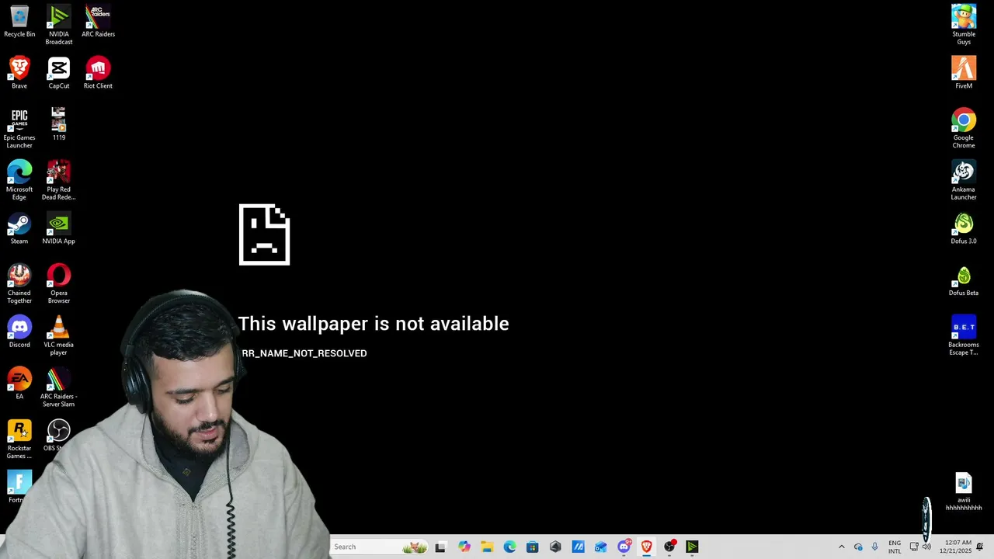Select the Stumble Guys desktop icon
Screen dimensions: 994x559
964,25
